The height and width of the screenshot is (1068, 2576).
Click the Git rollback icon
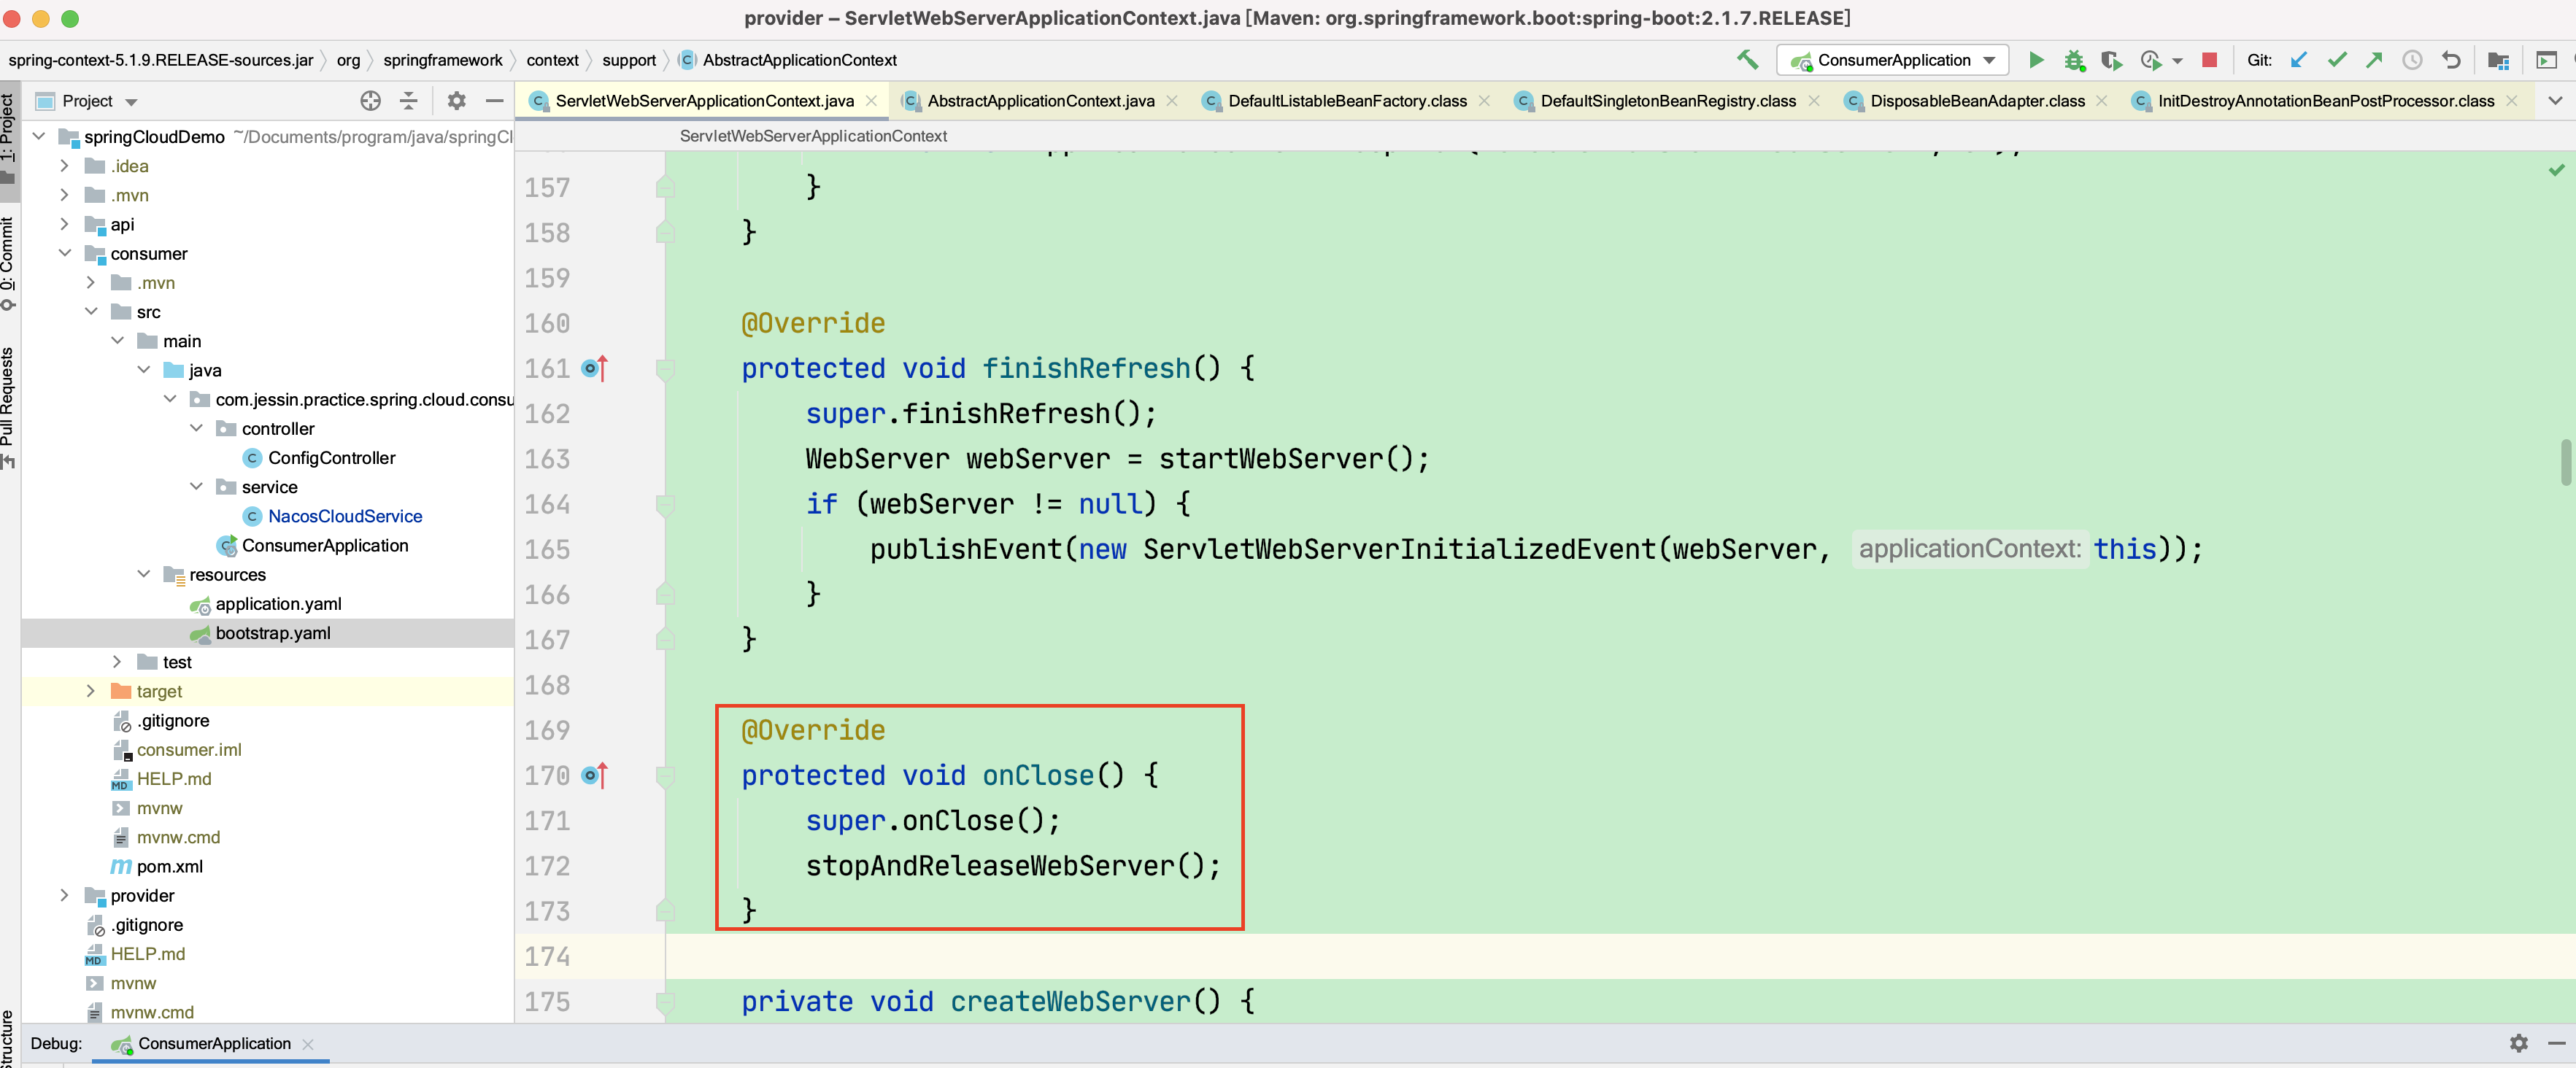pos(2451,60)
